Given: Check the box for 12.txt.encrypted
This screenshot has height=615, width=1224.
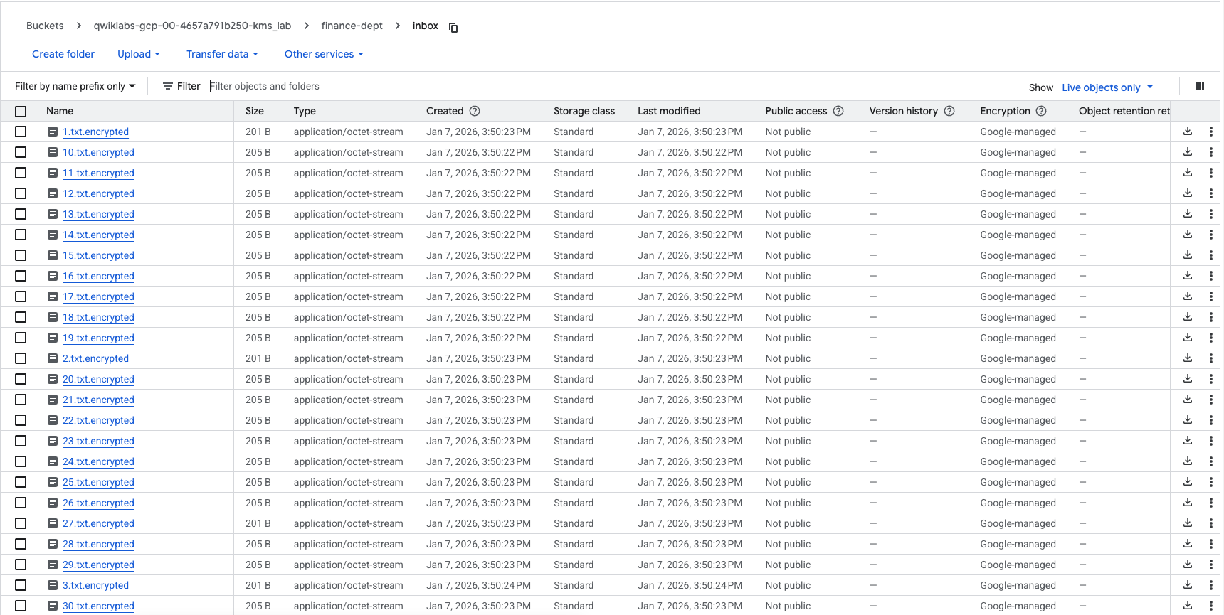Looking at the screenshot, I should pyautogui.click(x=21, y=193).
